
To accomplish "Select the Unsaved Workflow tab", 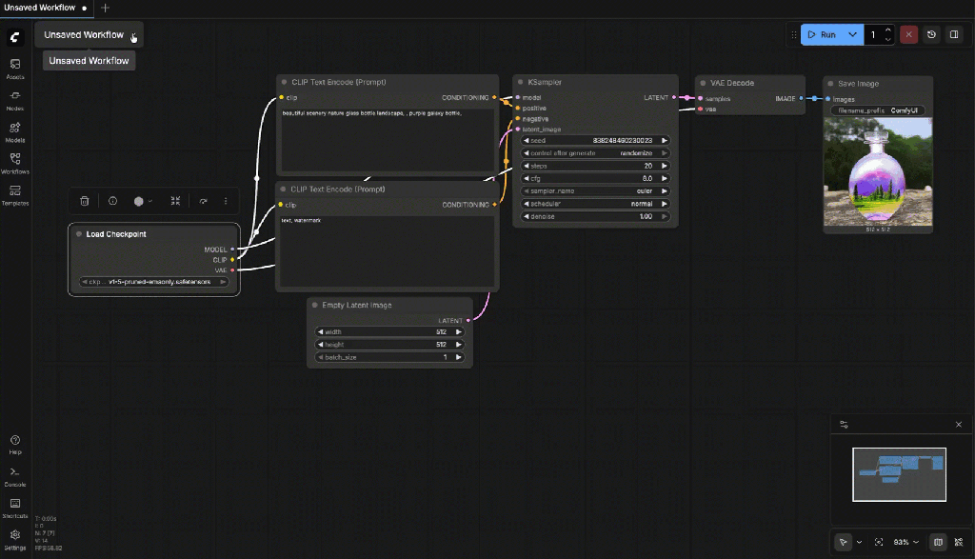I will 39,8.
